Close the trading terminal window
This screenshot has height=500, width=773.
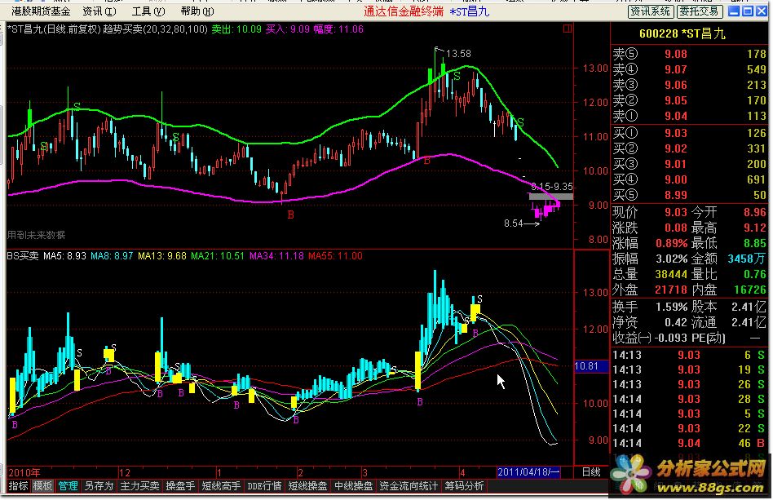point(762,11)
